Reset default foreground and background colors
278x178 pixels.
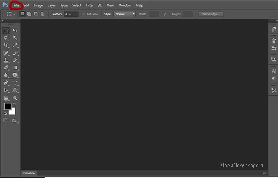click(5, 114)
